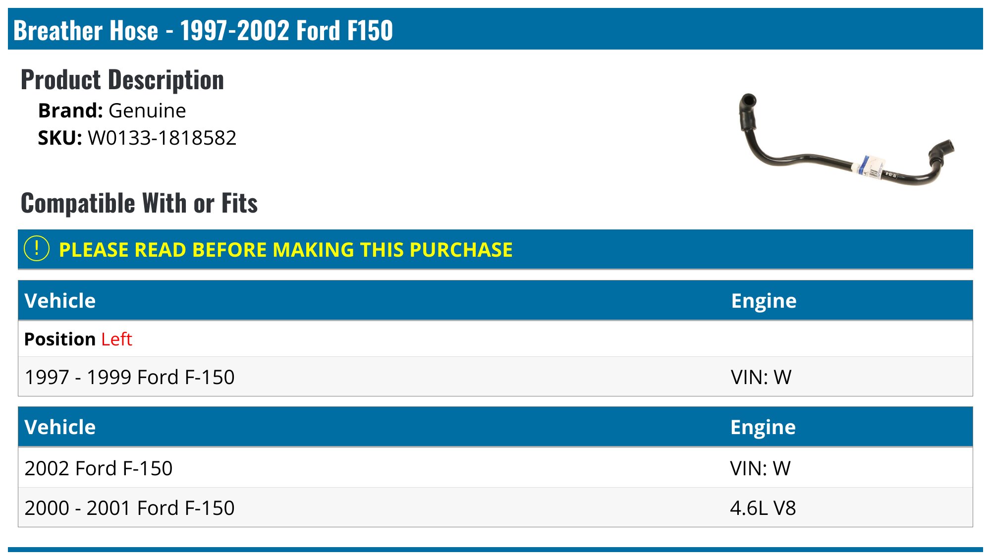Click the bold Position label

(60, 339)
